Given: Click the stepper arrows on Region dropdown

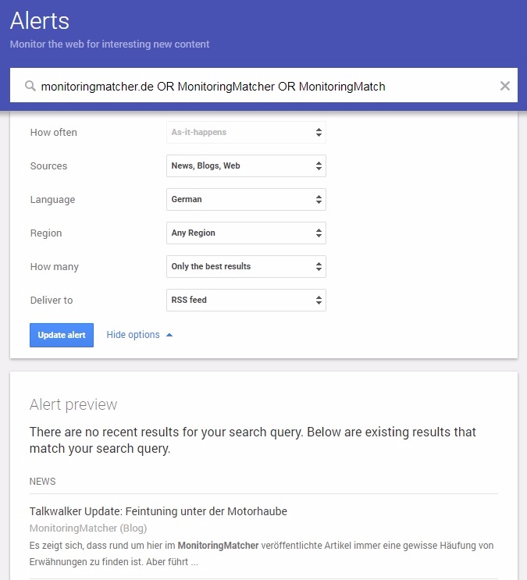Looking at the screenshot, I should coord(319,233).
